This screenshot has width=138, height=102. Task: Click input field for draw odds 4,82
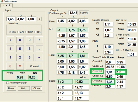click(21, 19)
